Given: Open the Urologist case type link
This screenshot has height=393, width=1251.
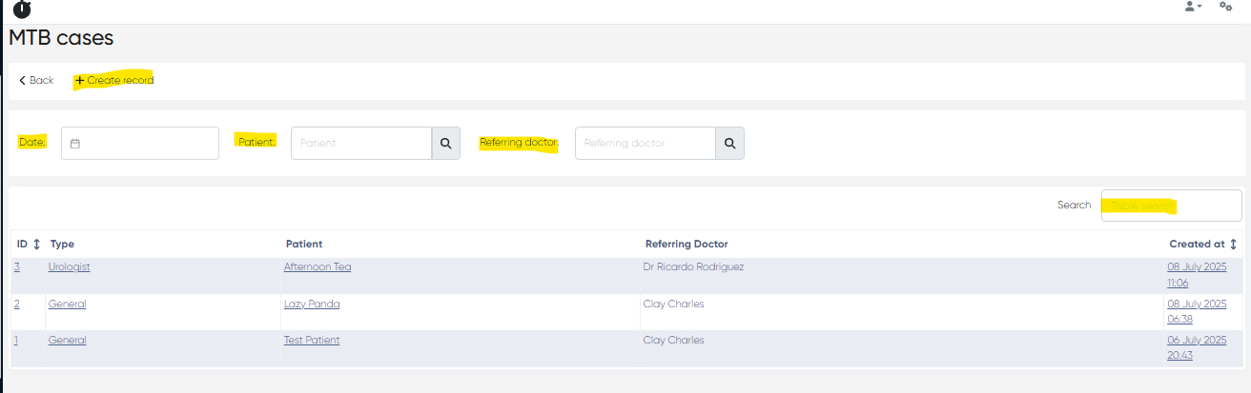Looking at the screenshot, I should [69, 267].
